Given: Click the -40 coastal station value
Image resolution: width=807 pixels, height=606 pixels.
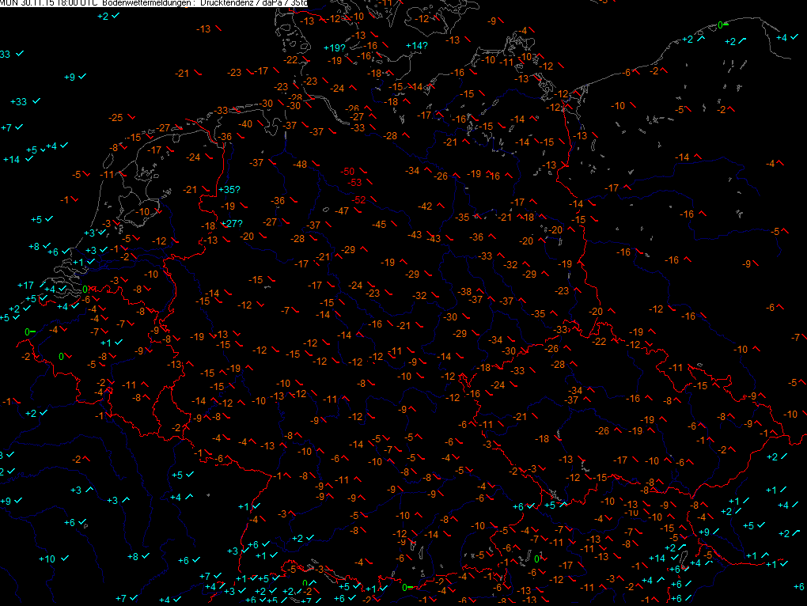Looking at the screenshot, I should [x=246, y=123].
